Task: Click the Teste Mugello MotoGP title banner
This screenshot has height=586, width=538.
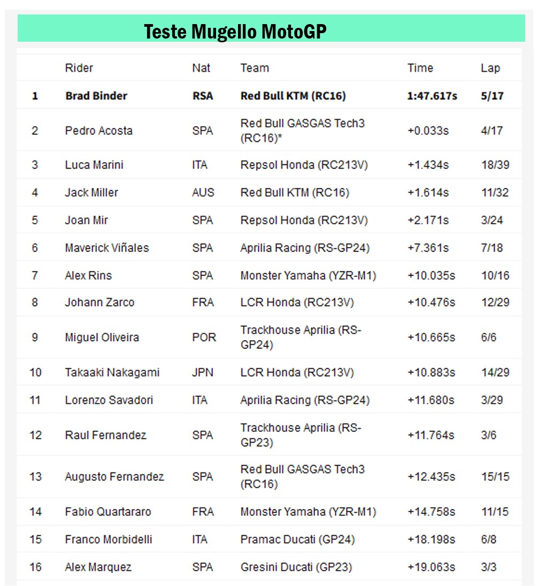Action: click(x=235, y=32)
